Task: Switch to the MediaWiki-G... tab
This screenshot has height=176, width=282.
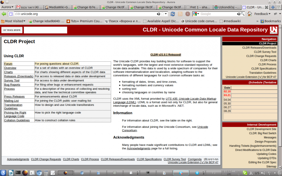Action: click(58, 7)
